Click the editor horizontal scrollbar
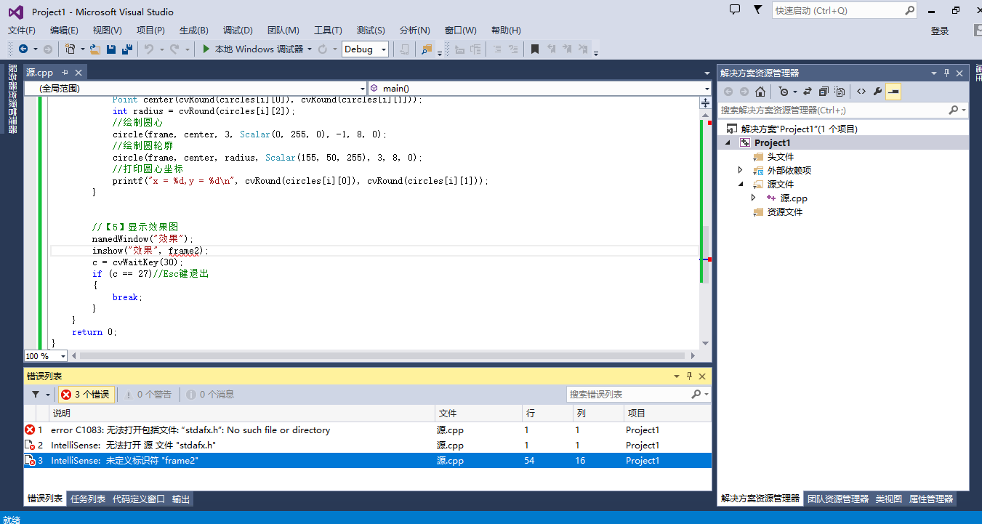The width and height of the screenshot is (982, 524). click(x=382, y=356)
